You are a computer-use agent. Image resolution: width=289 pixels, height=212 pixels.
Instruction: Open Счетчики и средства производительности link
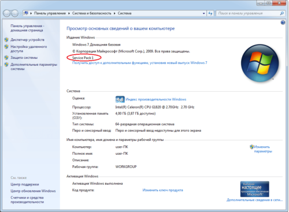(x=27, y=200)
